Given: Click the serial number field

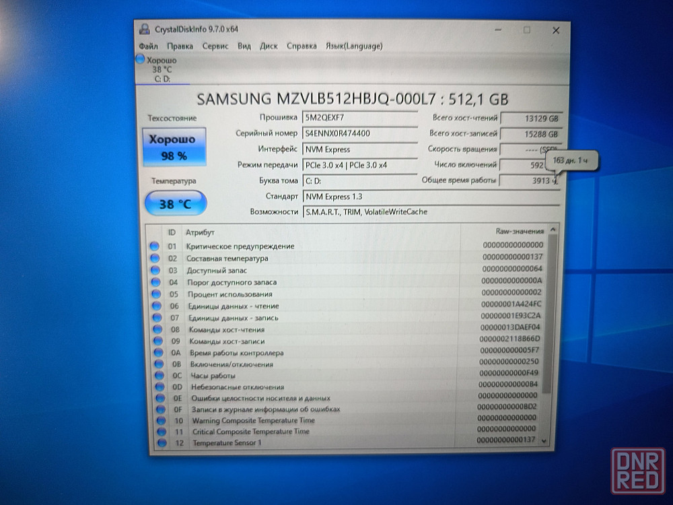Looking at the screenshot, I should coord(361,133).
